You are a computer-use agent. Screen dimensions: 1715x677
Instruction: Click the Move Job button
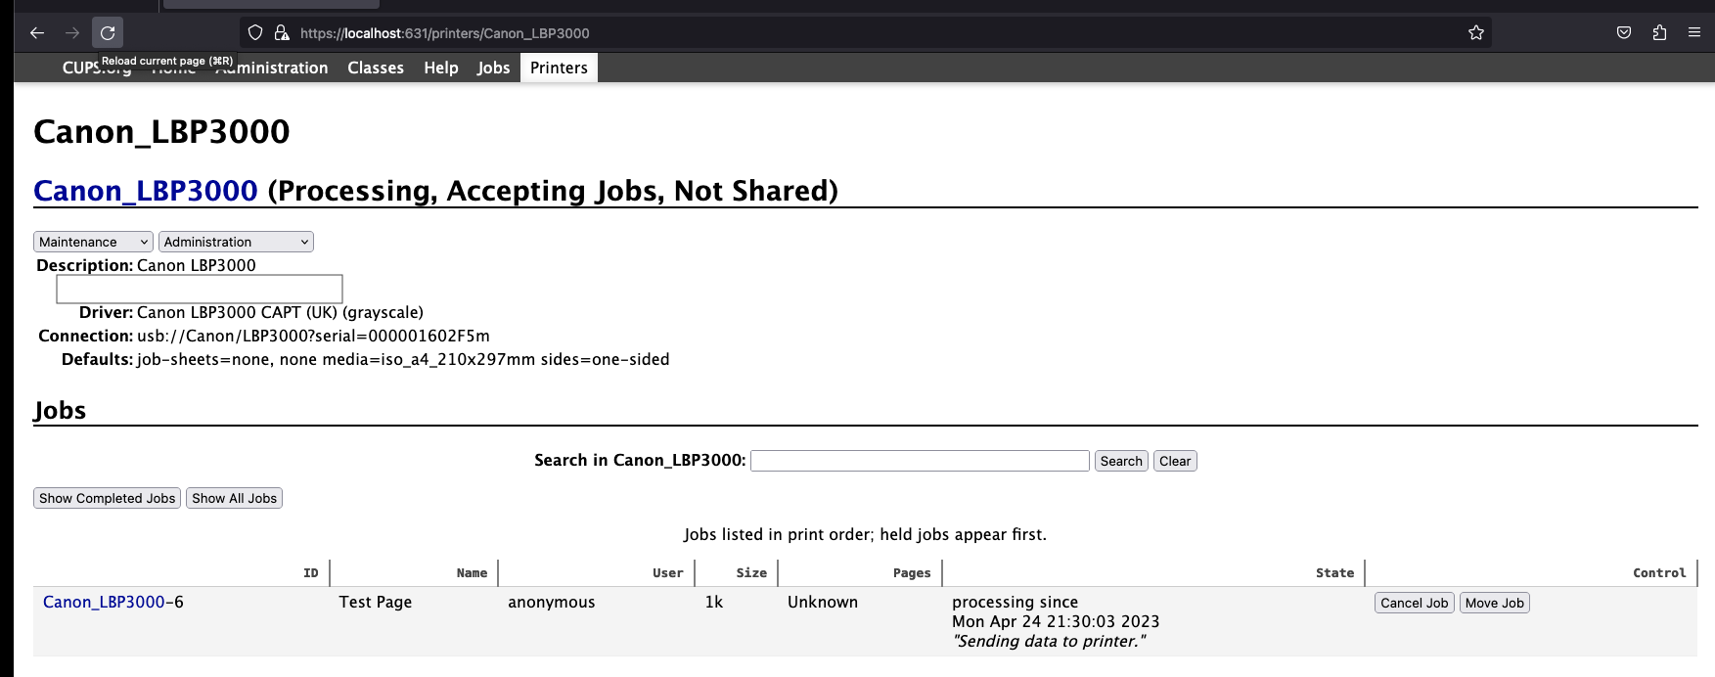pyautogui.click(x=1494, y=603)
